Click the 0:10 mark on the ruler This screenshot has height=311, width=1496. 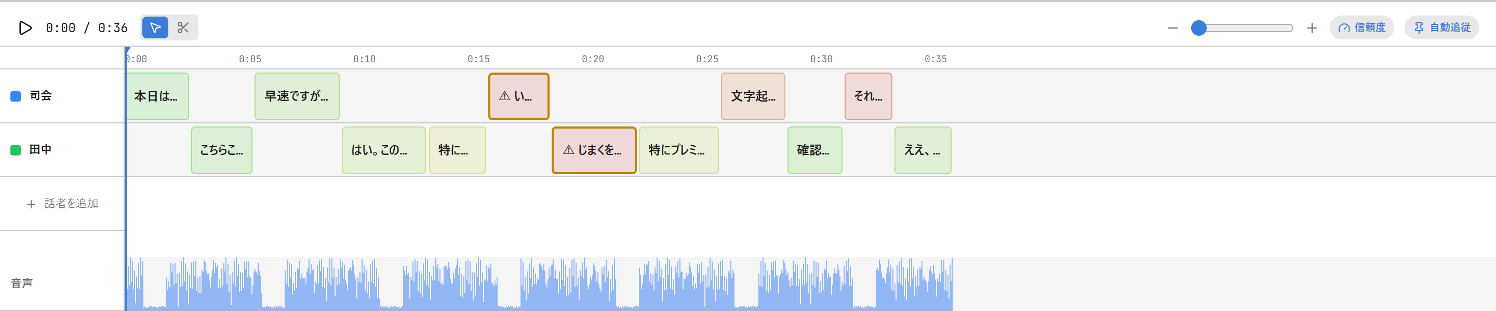coord(365,59)
